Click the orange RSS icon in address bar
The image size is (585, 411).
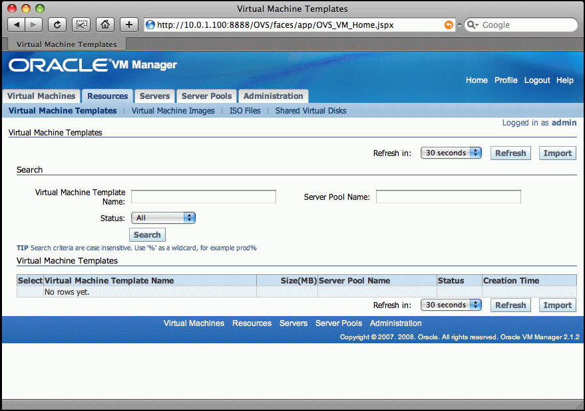(x=449, y=25)
